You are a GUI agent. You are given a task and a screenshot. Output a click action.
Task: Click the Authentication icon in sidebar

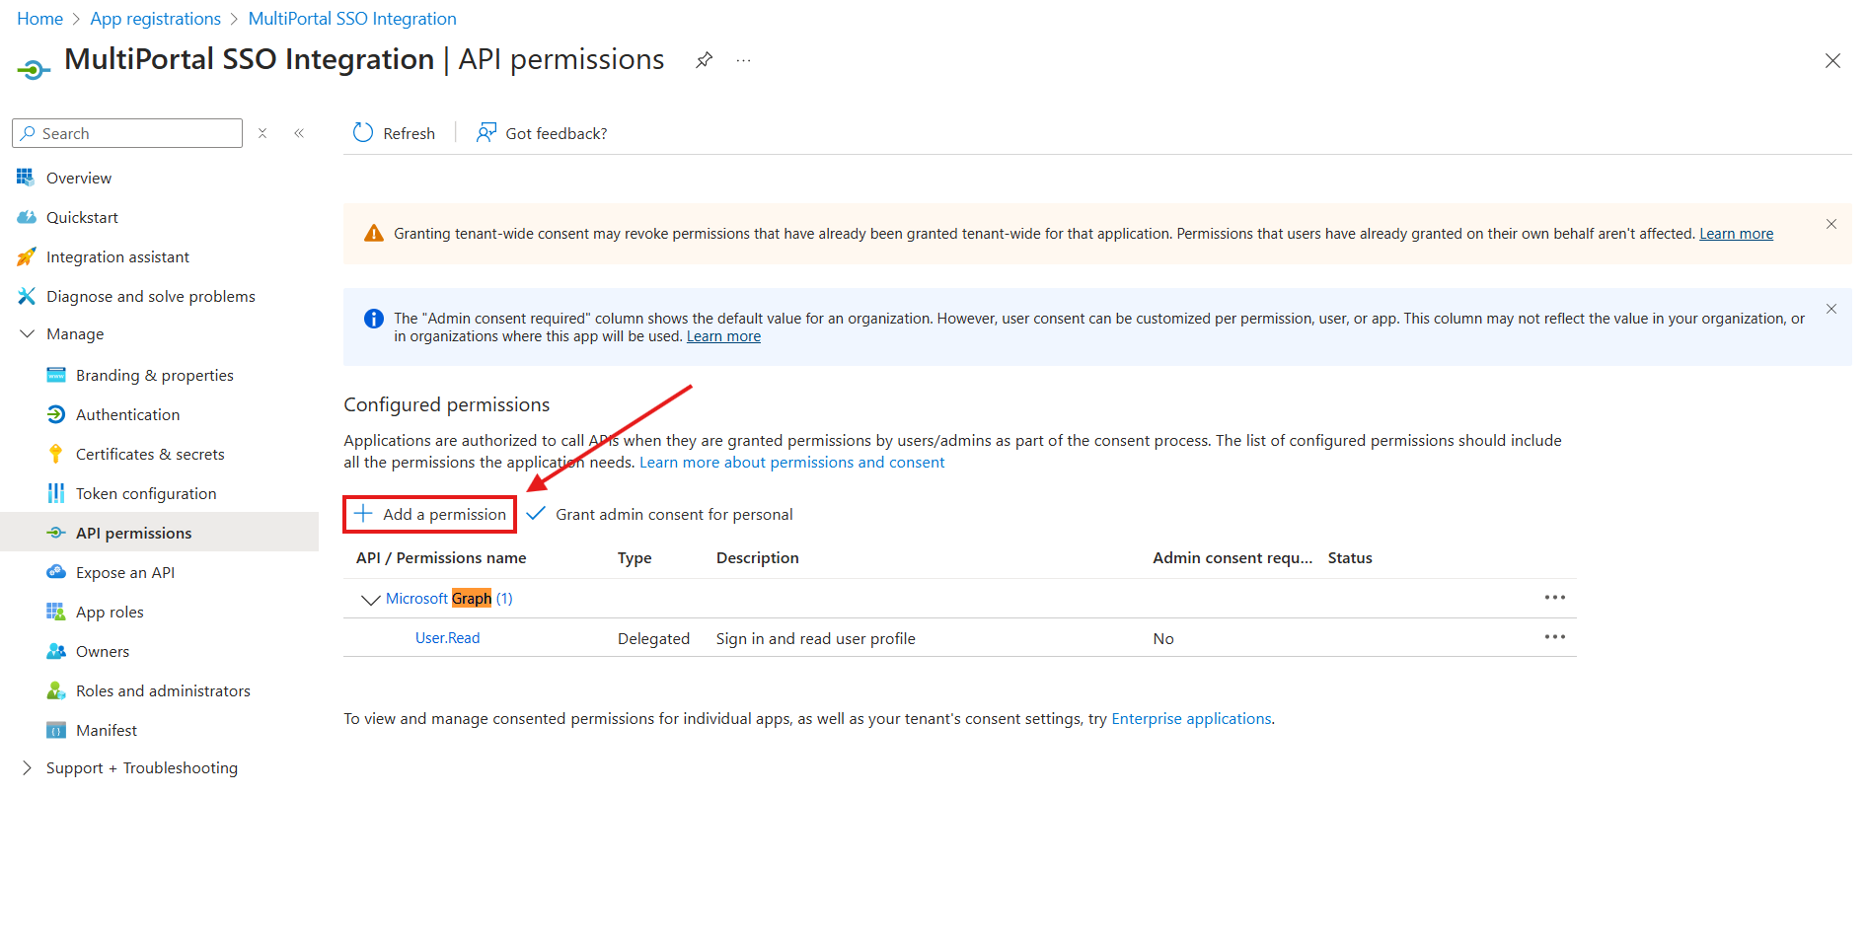[x=56, y=414]
